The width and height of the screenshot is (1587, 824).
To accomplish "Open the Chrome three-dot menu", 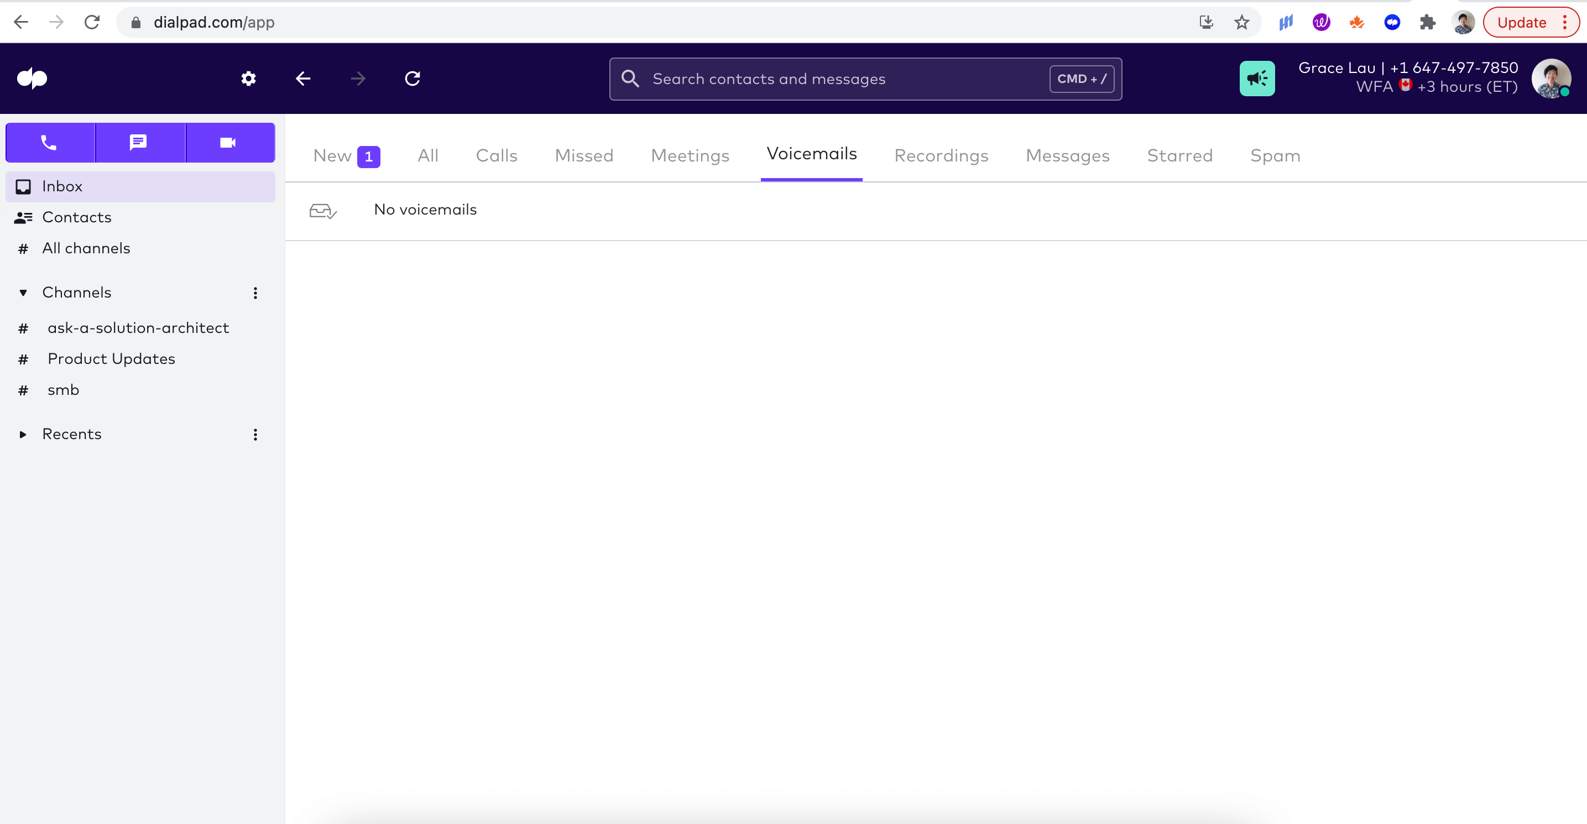I will (1564, 22).
